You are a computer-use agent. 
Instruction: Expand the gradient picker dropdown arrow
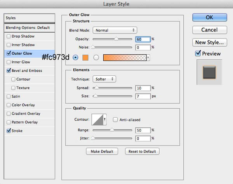(148, 57)
